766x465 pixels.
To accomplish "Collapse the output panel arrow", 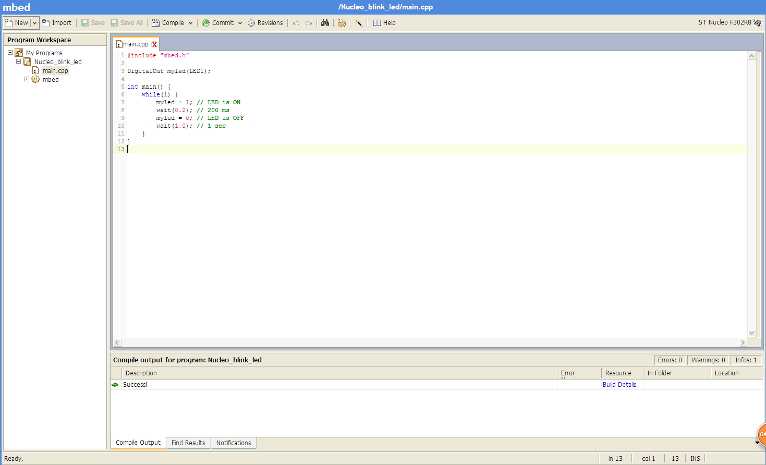I will pyautogui.click(x=757, y=443).
